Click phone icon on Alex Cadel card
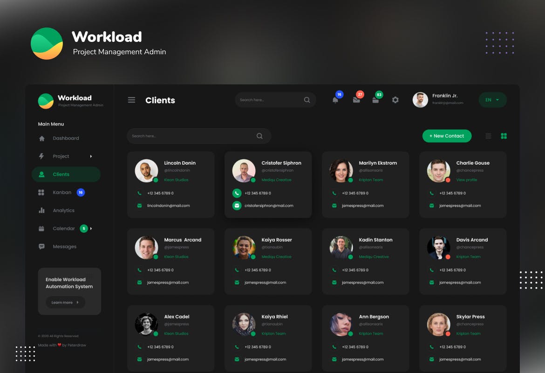This screenshot has width=545, height=373. pos(139,347)
